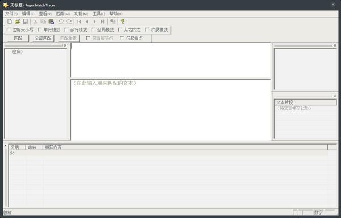Open the 工具(T) menu
This screenshot has width=341, height=218.
coord(99,14)
